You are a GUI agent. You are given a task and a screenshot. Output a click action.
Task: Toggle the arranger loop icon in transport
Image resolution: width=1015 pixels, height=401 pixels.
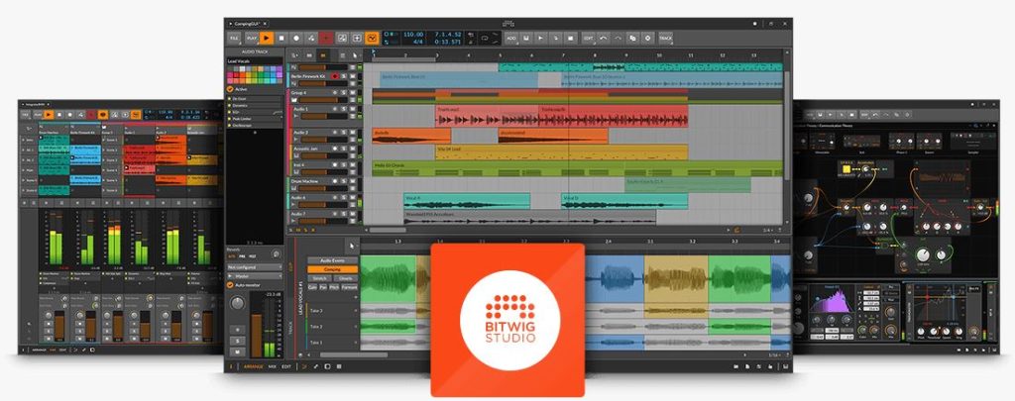[485, 39]
